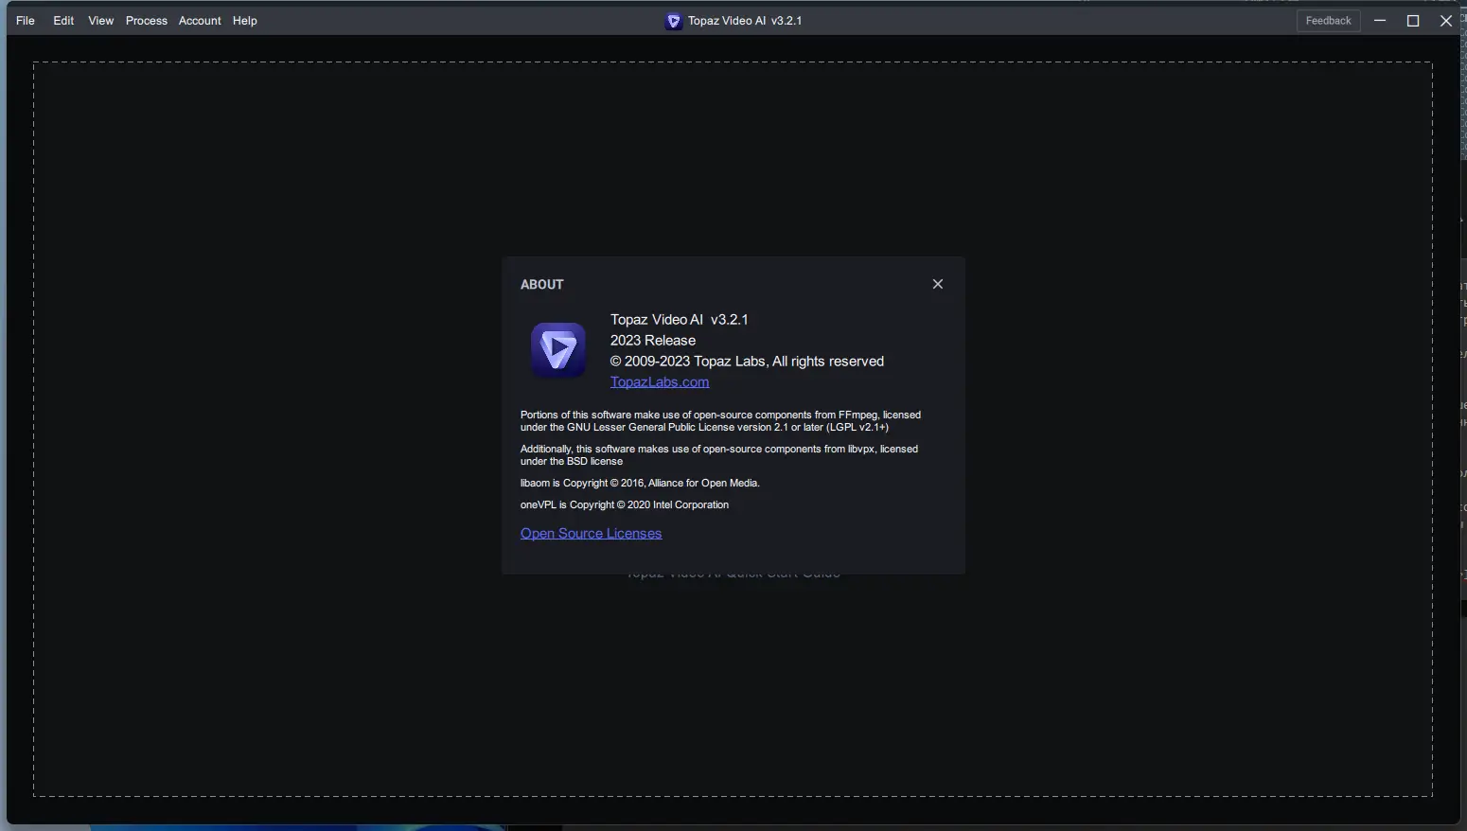
Task: Click the Topaz icon in the title bar
Action: [x=674, y=21]
